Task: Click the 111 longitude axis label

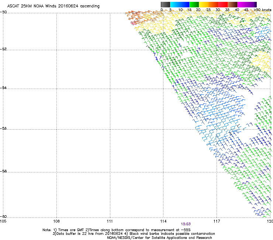Action: click(x=110, y=221)
